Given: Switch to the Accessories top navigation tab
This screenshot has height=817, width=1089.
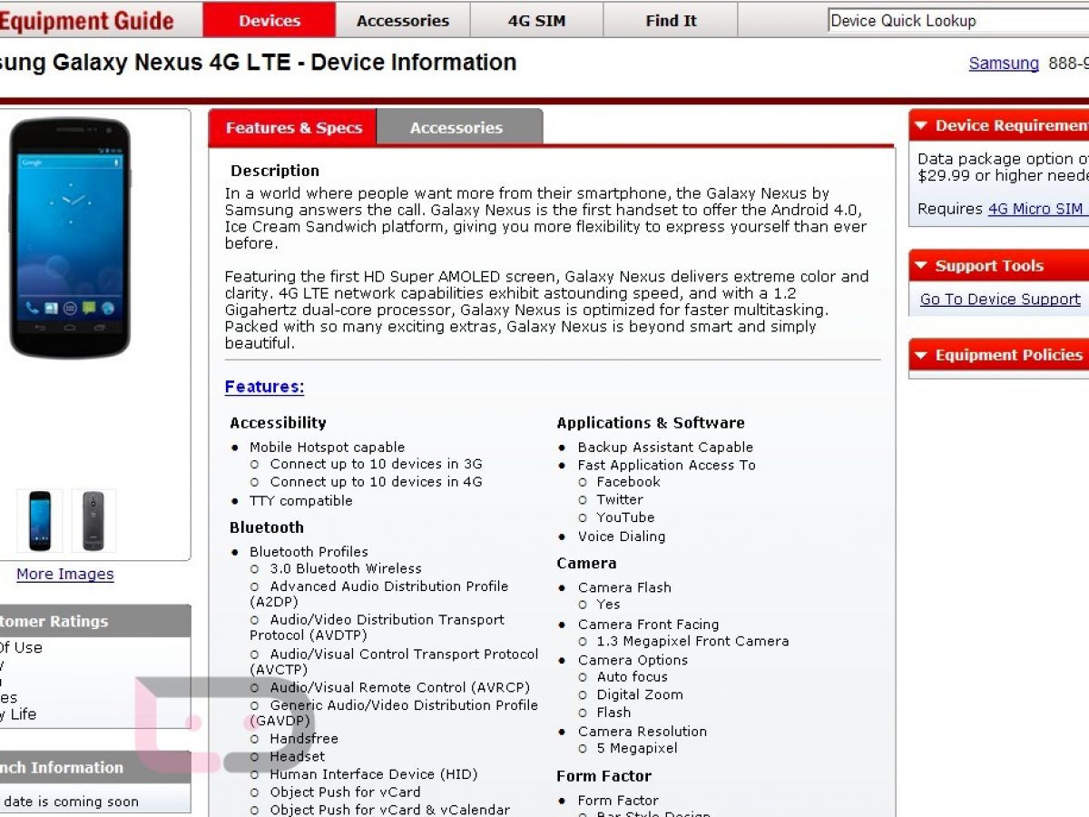Looking at the screenshot, I should point(403,20).
